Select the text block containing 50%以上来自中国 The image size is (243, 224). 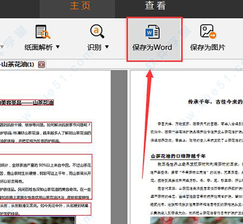click(x=46, y=177)
